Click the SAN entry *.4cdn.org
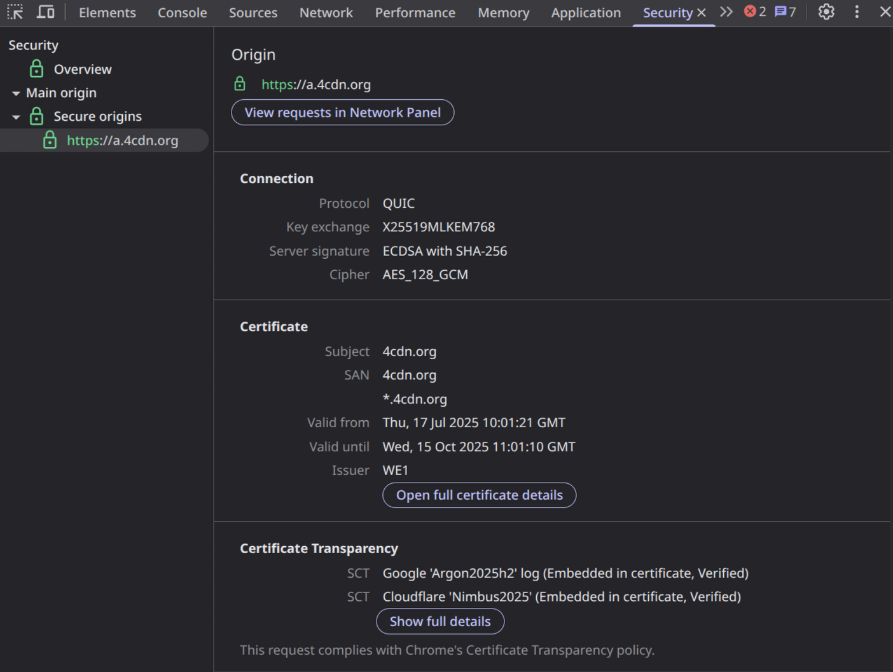893x672 pixels. (415, 399)
